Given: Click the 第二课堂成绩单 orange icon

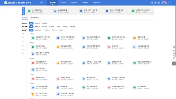Looking at the screenshot, I should (x=58, y=47).
